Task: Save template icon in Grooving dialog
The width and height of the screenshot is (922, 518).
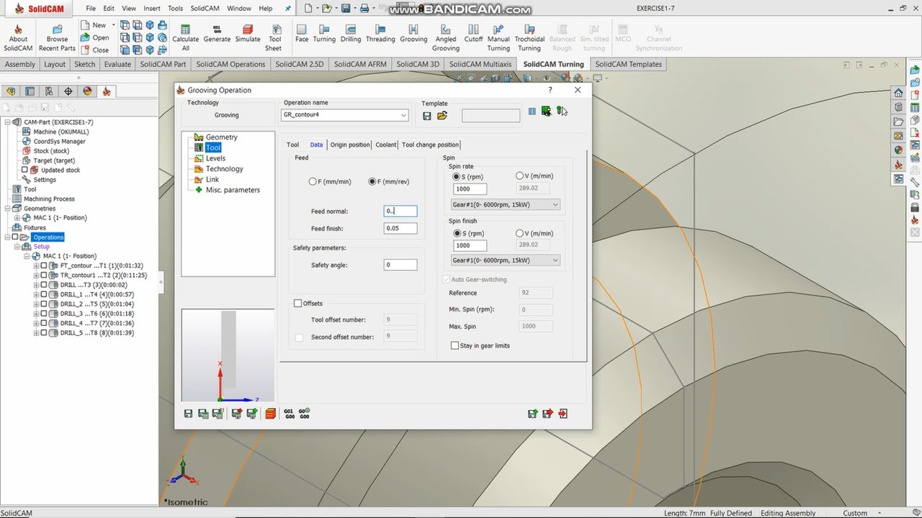Action: pos(427,116)
